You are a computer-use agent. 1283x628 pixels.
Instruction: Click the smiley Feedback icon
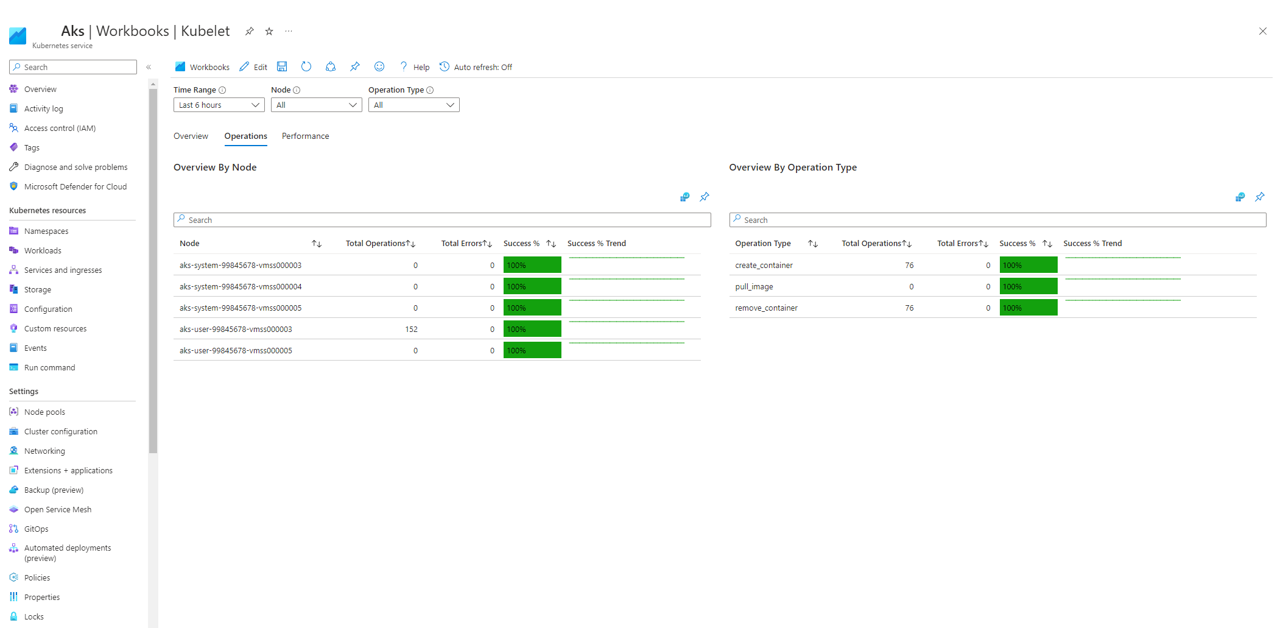379,66
